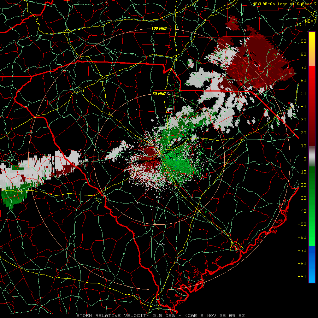Click the 80 value on velocity scale

304,54
